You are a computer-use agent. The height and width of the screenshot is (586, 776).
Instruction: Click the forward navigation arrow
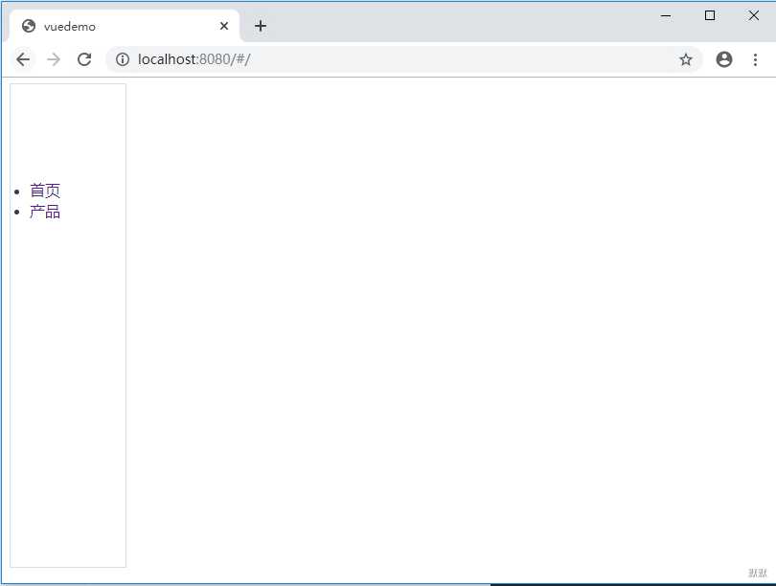pos(54,59)
